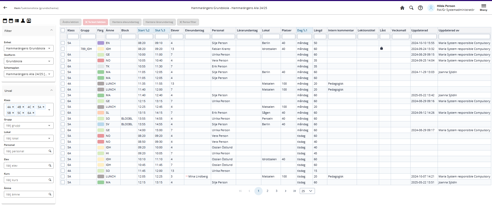Click the search magnifier in header
Viewport: 492px width, 206px height.
click(x=411, y=8)
